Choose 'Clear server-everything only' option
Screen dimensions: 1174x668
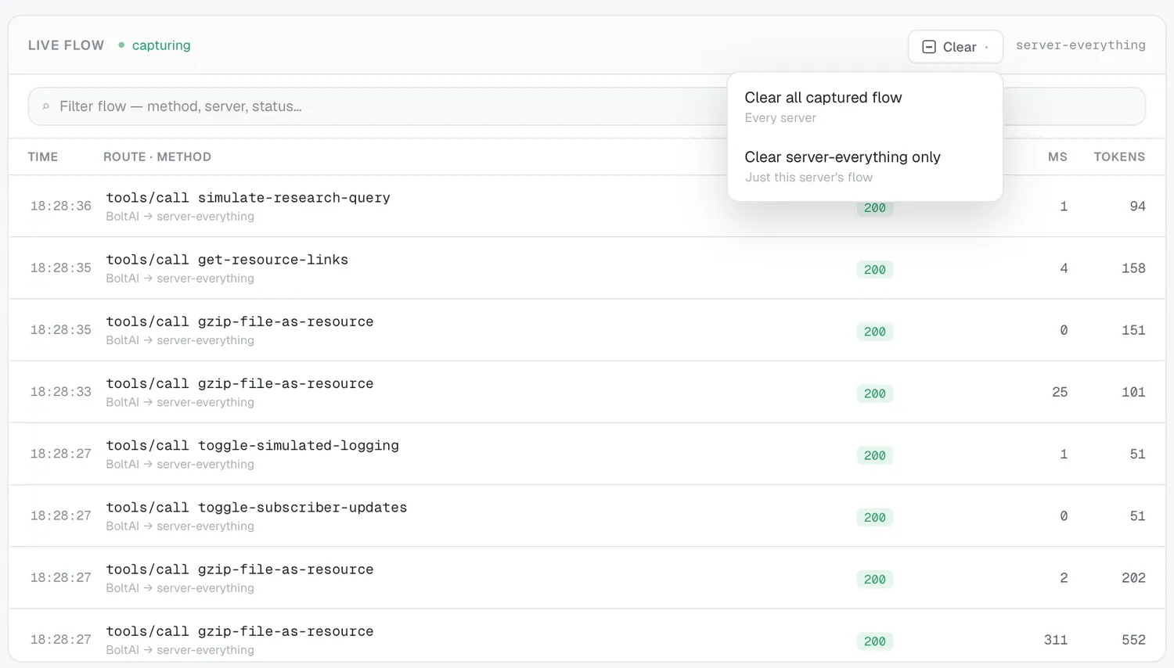coord(865,166)
